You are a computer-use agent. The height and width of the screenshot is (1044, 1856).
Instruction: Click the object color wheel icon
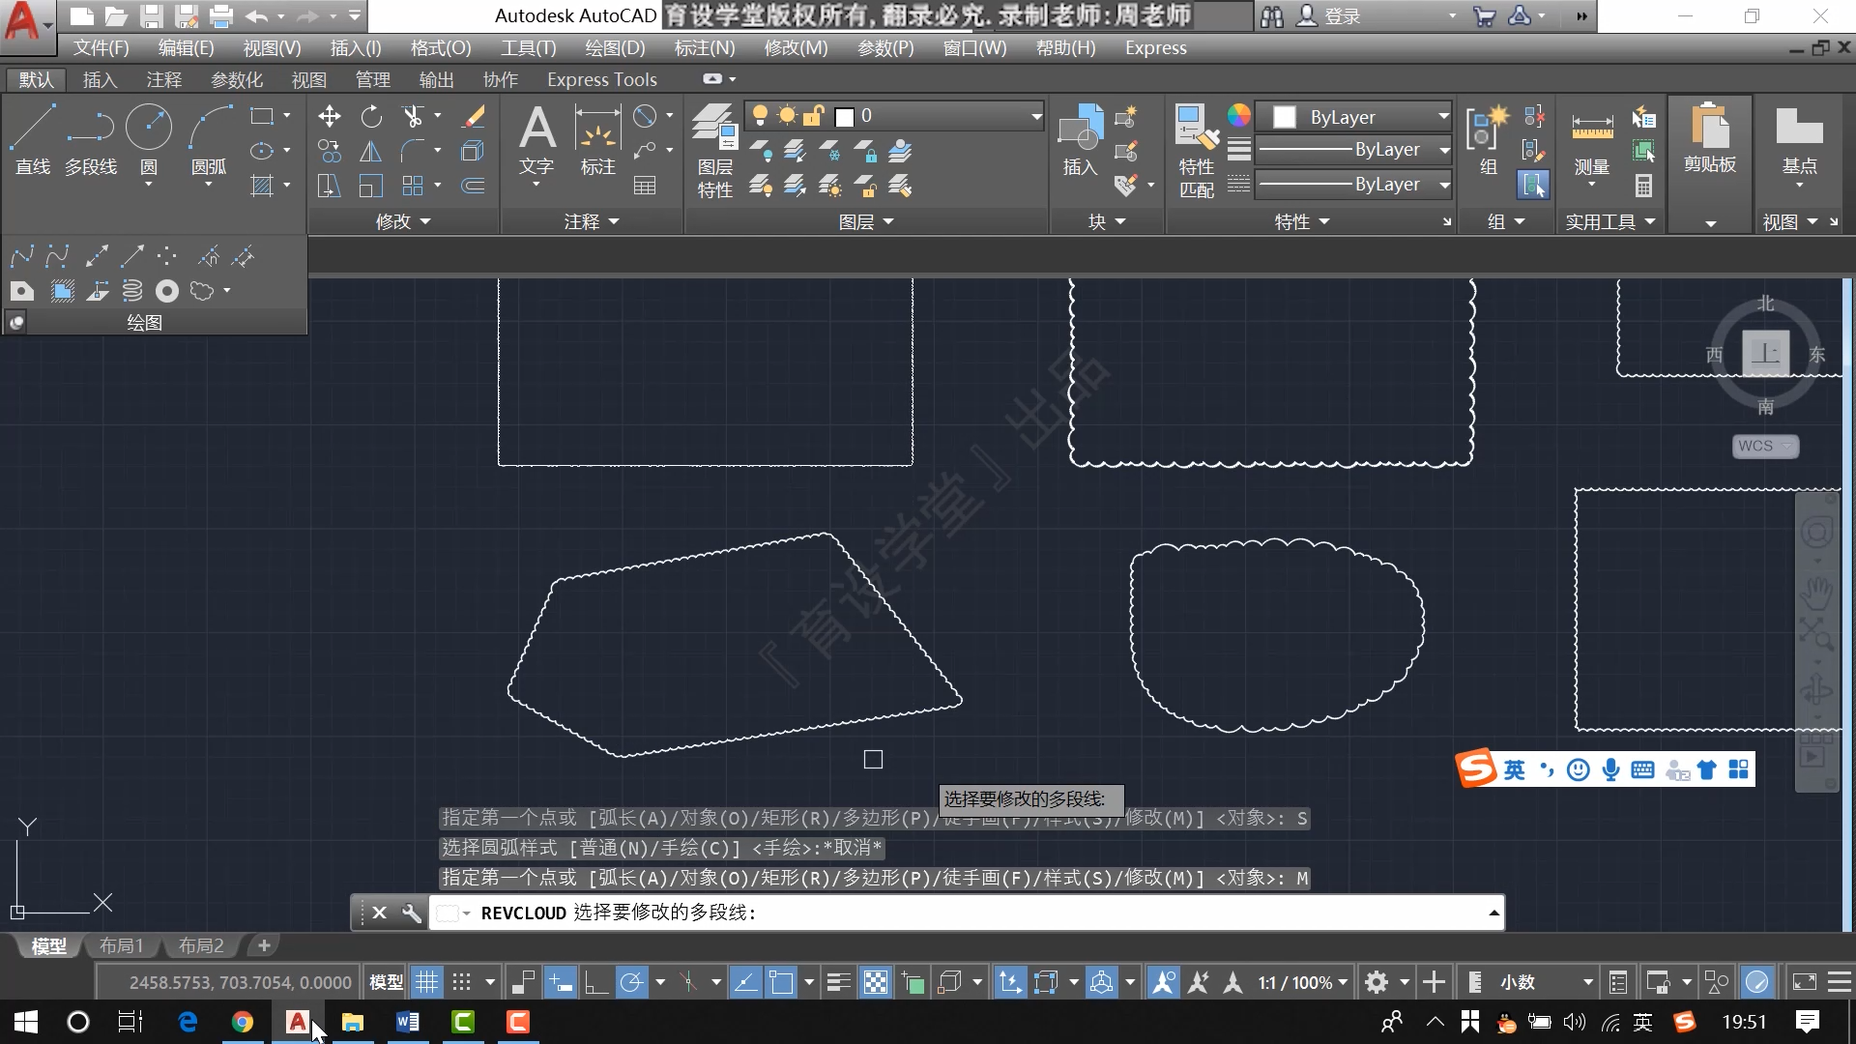1238,116
